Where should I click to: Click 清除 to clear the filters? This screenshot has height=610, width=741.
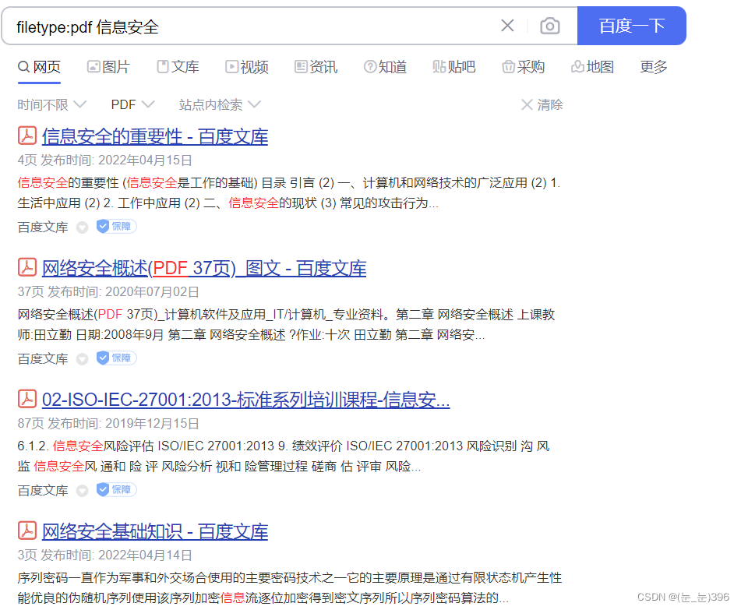[x=542, y=104]
